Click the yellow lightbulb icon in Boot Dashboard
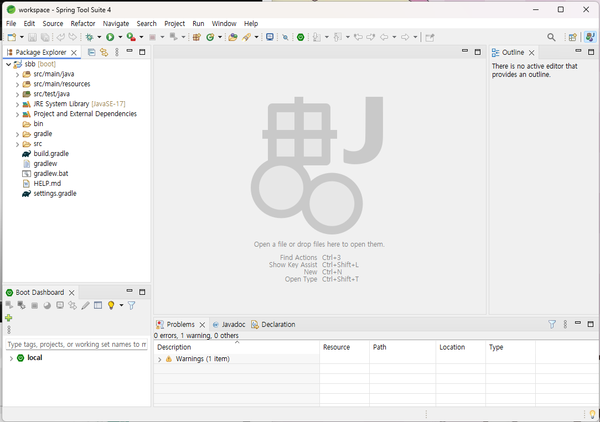 tap(111, 305)
